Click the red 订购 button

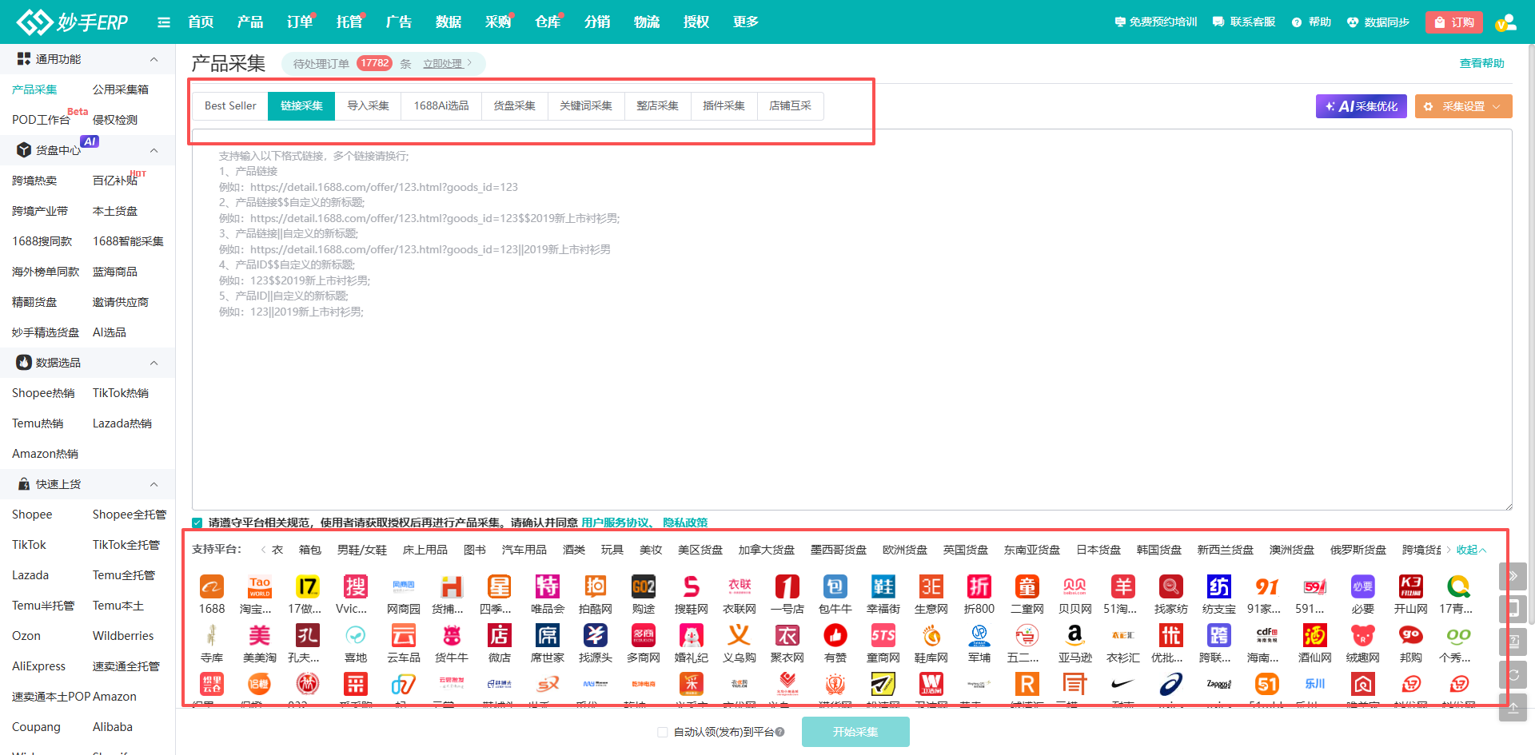tap(1454, 22)
